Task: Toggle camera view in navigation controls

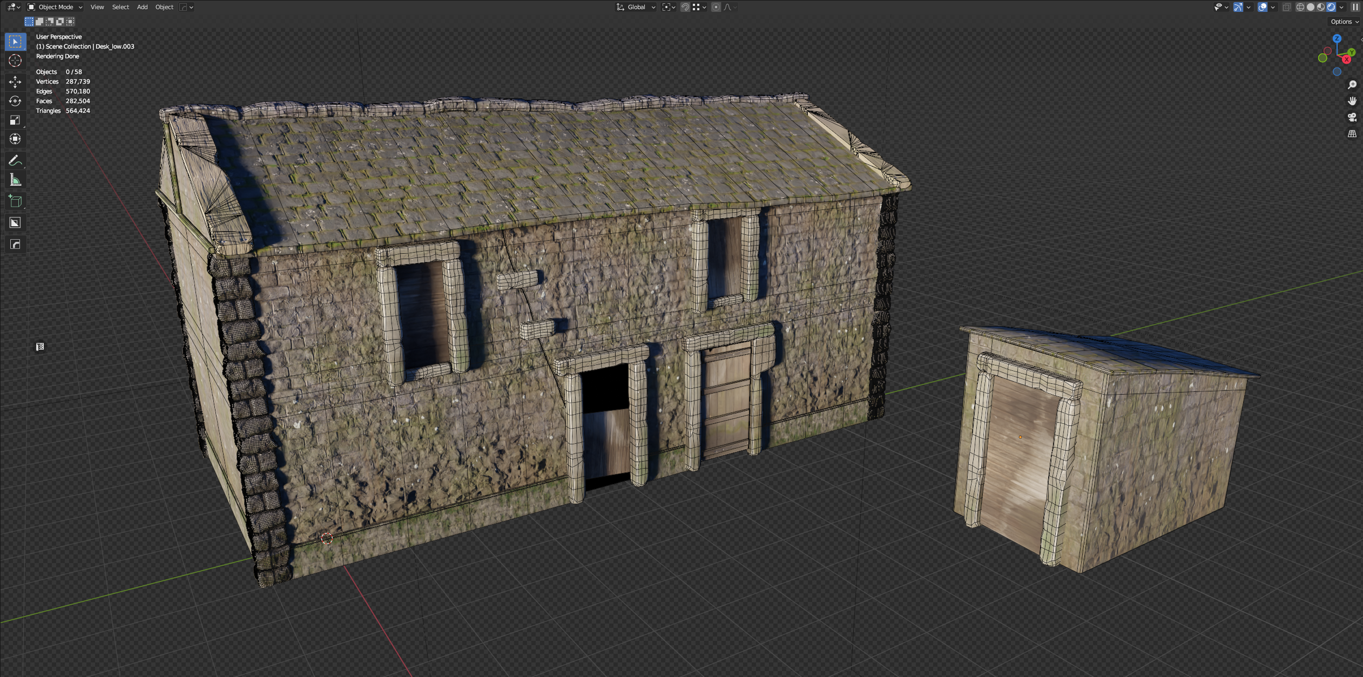Action: [1352, 117]
